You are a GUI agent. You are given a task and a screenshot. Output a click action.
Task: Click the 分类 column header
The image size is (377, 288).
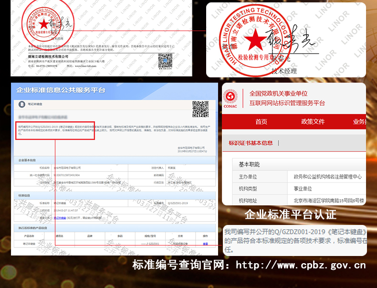point(180,236)
